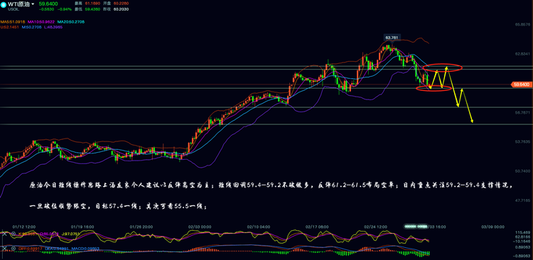The image size is (533, 260).
Task: Close the KDJ indicator panel with its X
Action: click(x=4, y=234)
